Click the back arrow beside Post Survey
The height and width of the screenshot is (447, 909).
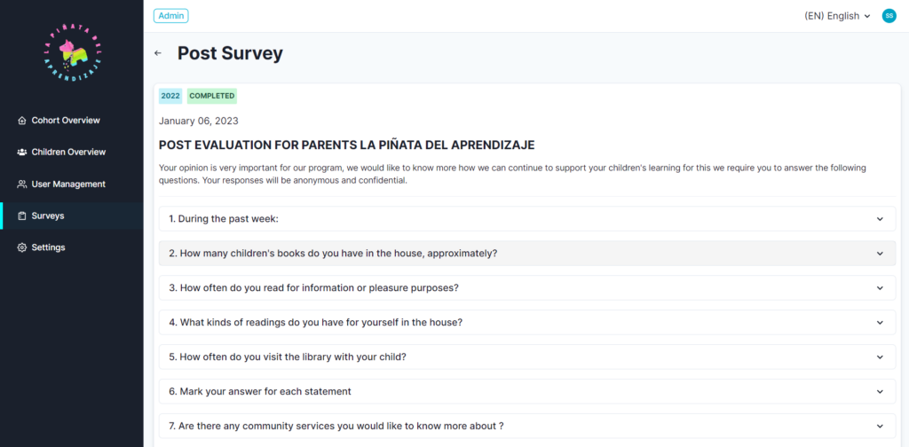point(158,53)
